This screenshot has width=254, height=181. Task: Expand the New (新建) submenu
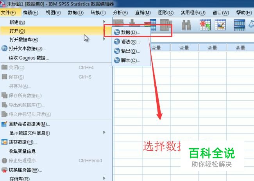click(56, 22)
